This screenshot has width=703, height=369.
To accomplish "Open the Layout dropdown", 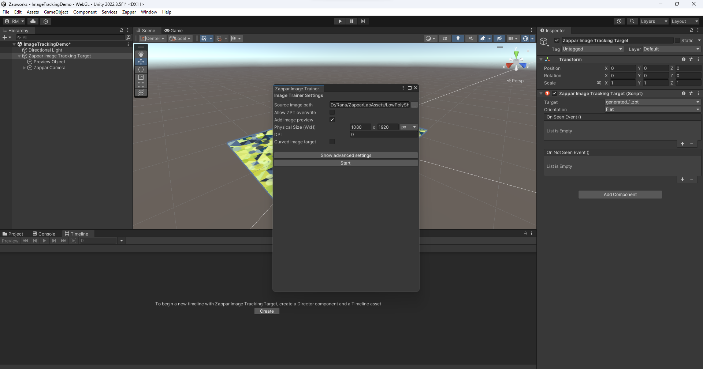I will [x=685, y=21].
